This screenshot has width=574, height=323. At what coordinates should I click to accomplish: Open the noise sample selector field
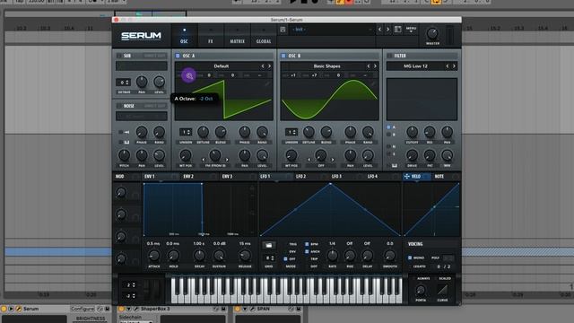click(x=142, y=116)
